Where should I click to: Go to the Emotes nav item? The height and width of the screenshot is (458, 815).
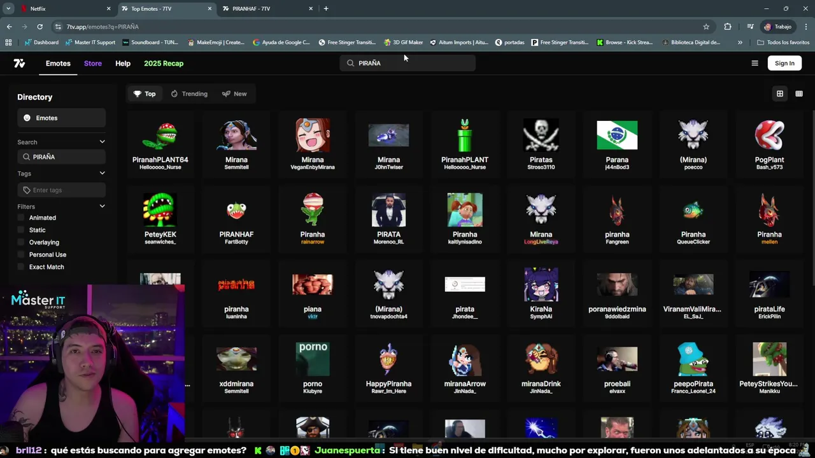point(58,64)
